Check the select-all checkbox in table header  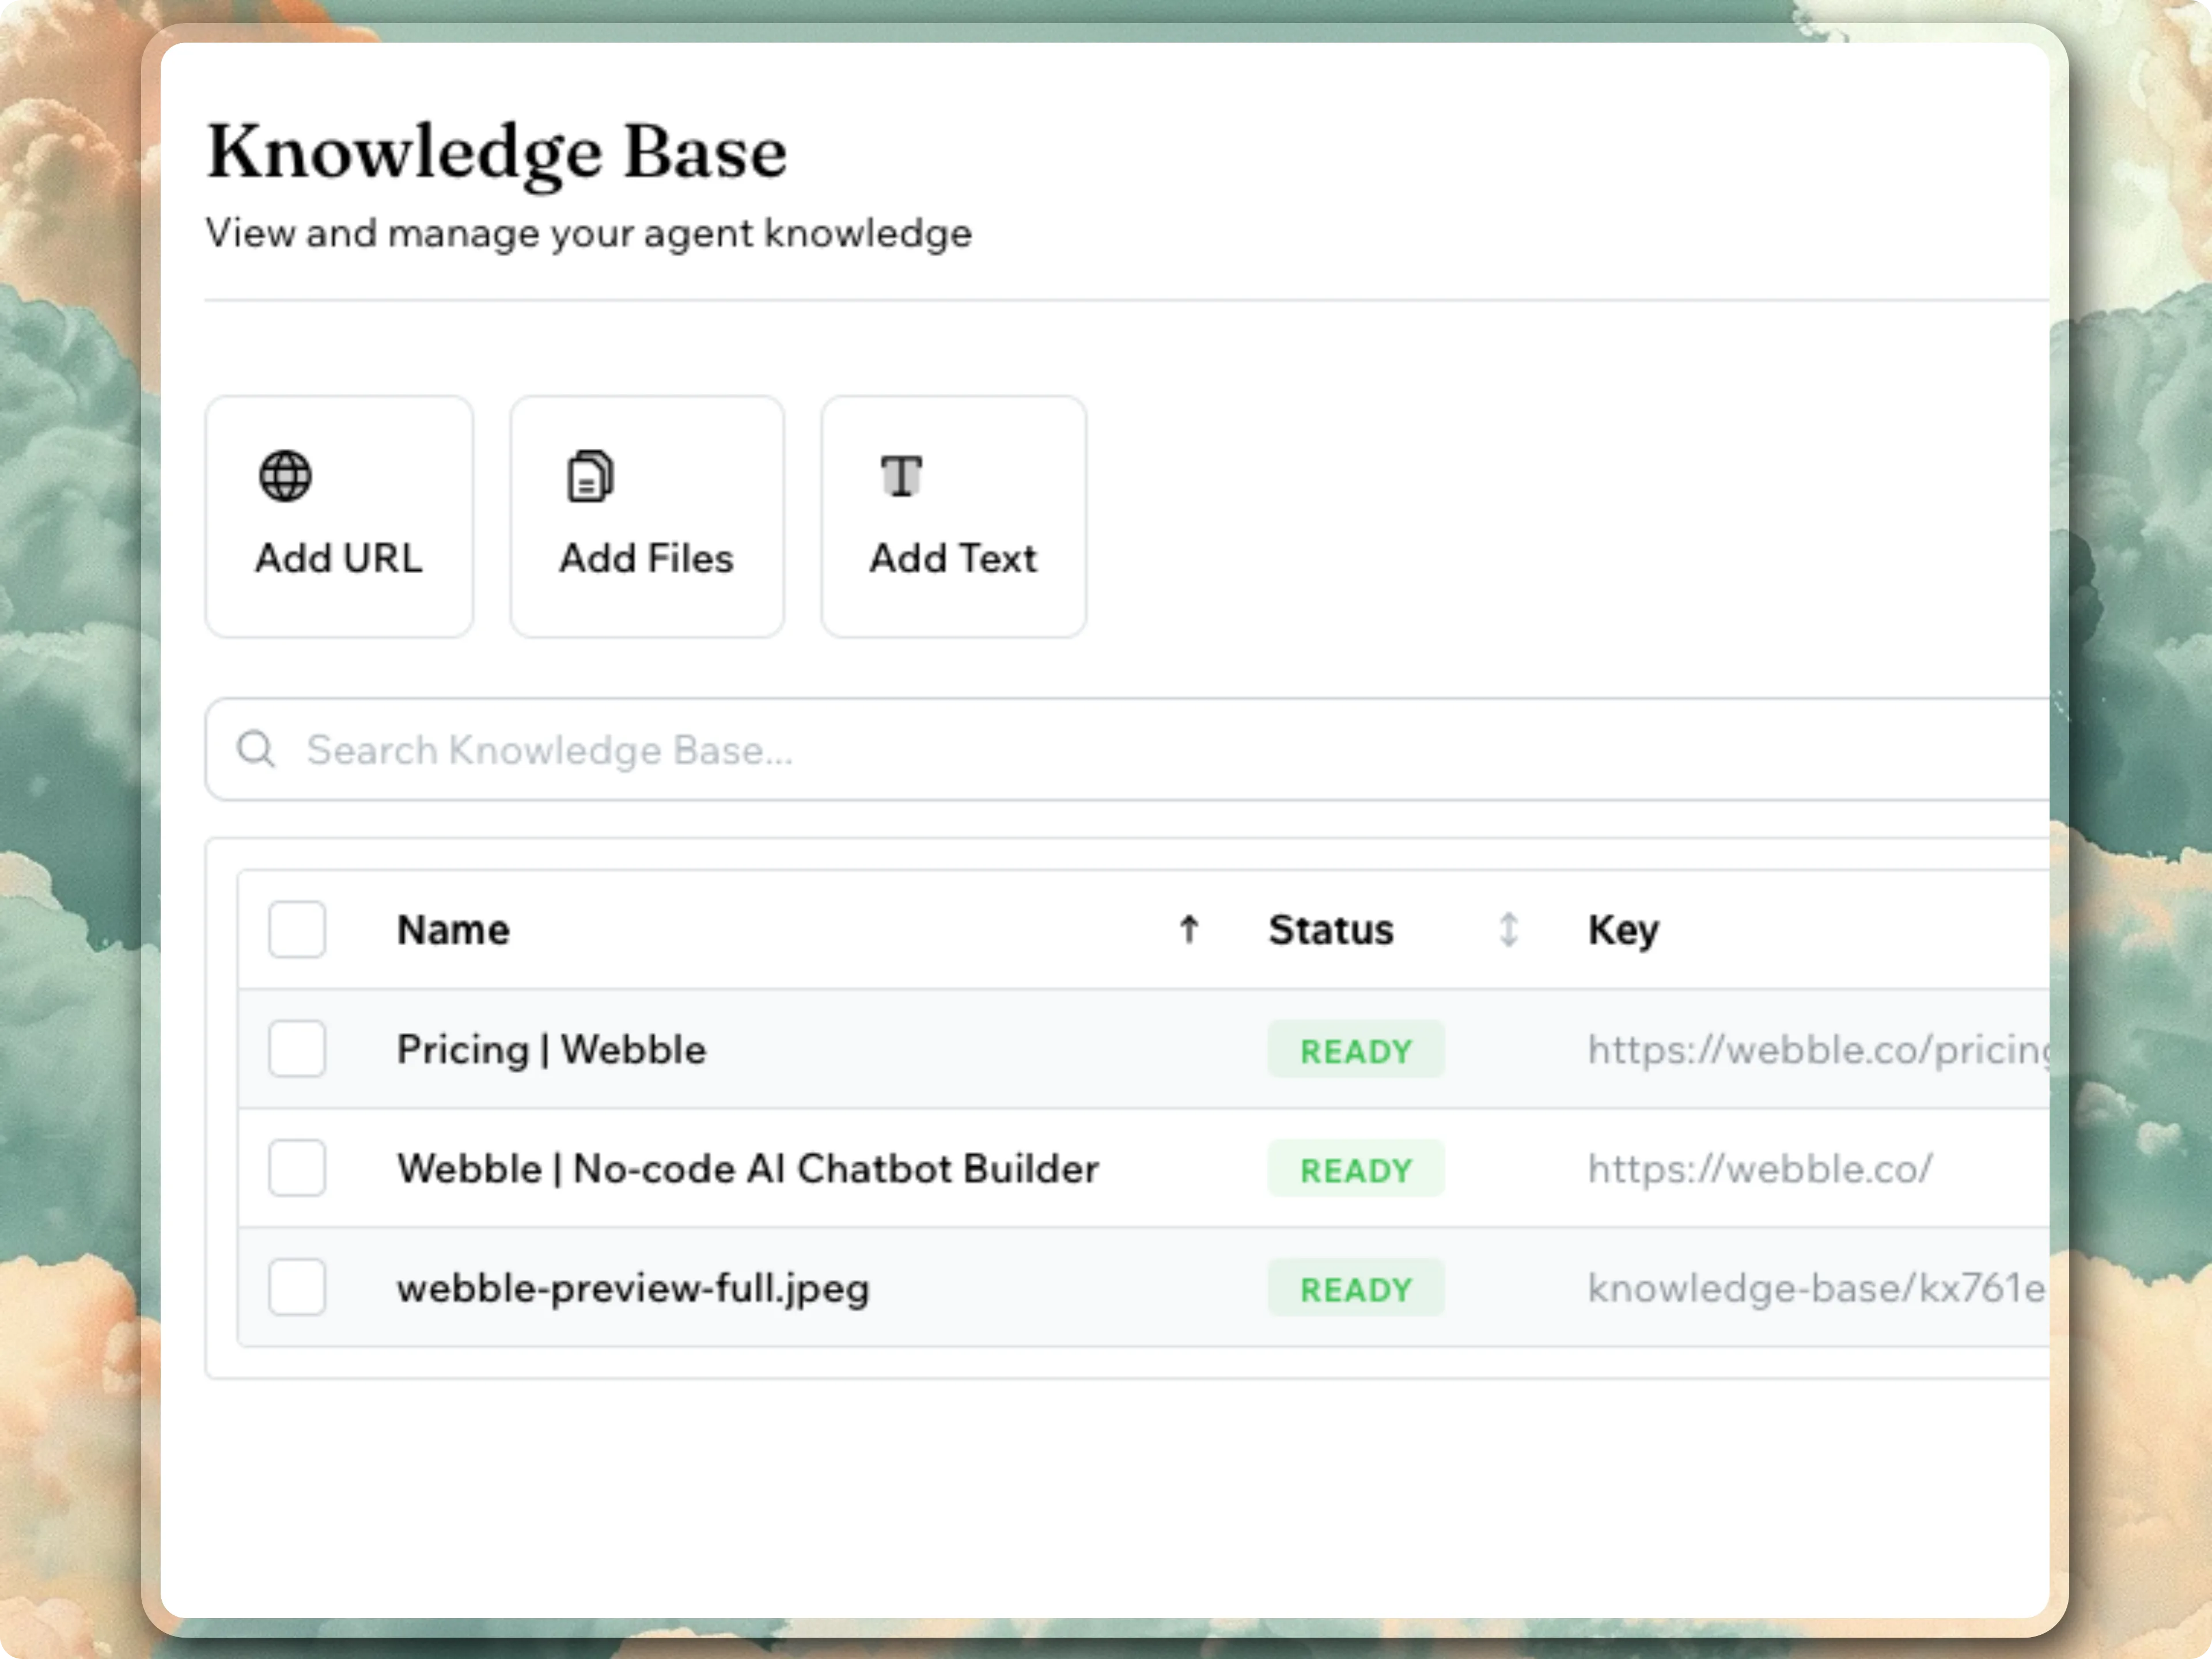[x=297, y=929]
